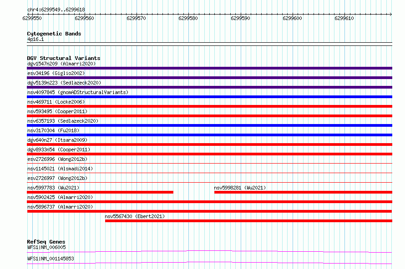The height and width of the screenshot is (269, 405).
Task: Click ruler position 6299570
Action: pos(136,18)
